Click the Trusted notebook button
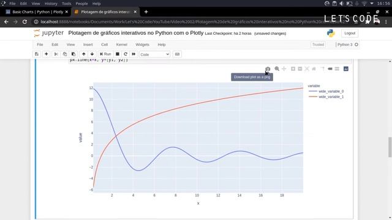This screenshot has height=220, width=392. pos(318,45)
